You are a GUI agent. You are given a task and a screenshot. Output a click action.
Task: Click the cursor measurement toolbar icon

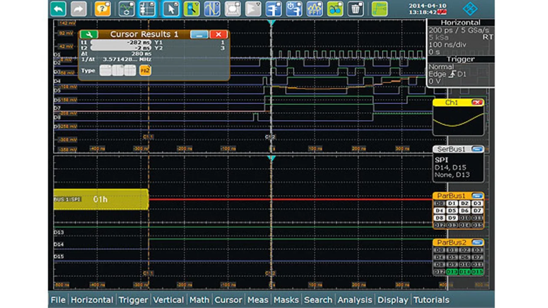147,9
